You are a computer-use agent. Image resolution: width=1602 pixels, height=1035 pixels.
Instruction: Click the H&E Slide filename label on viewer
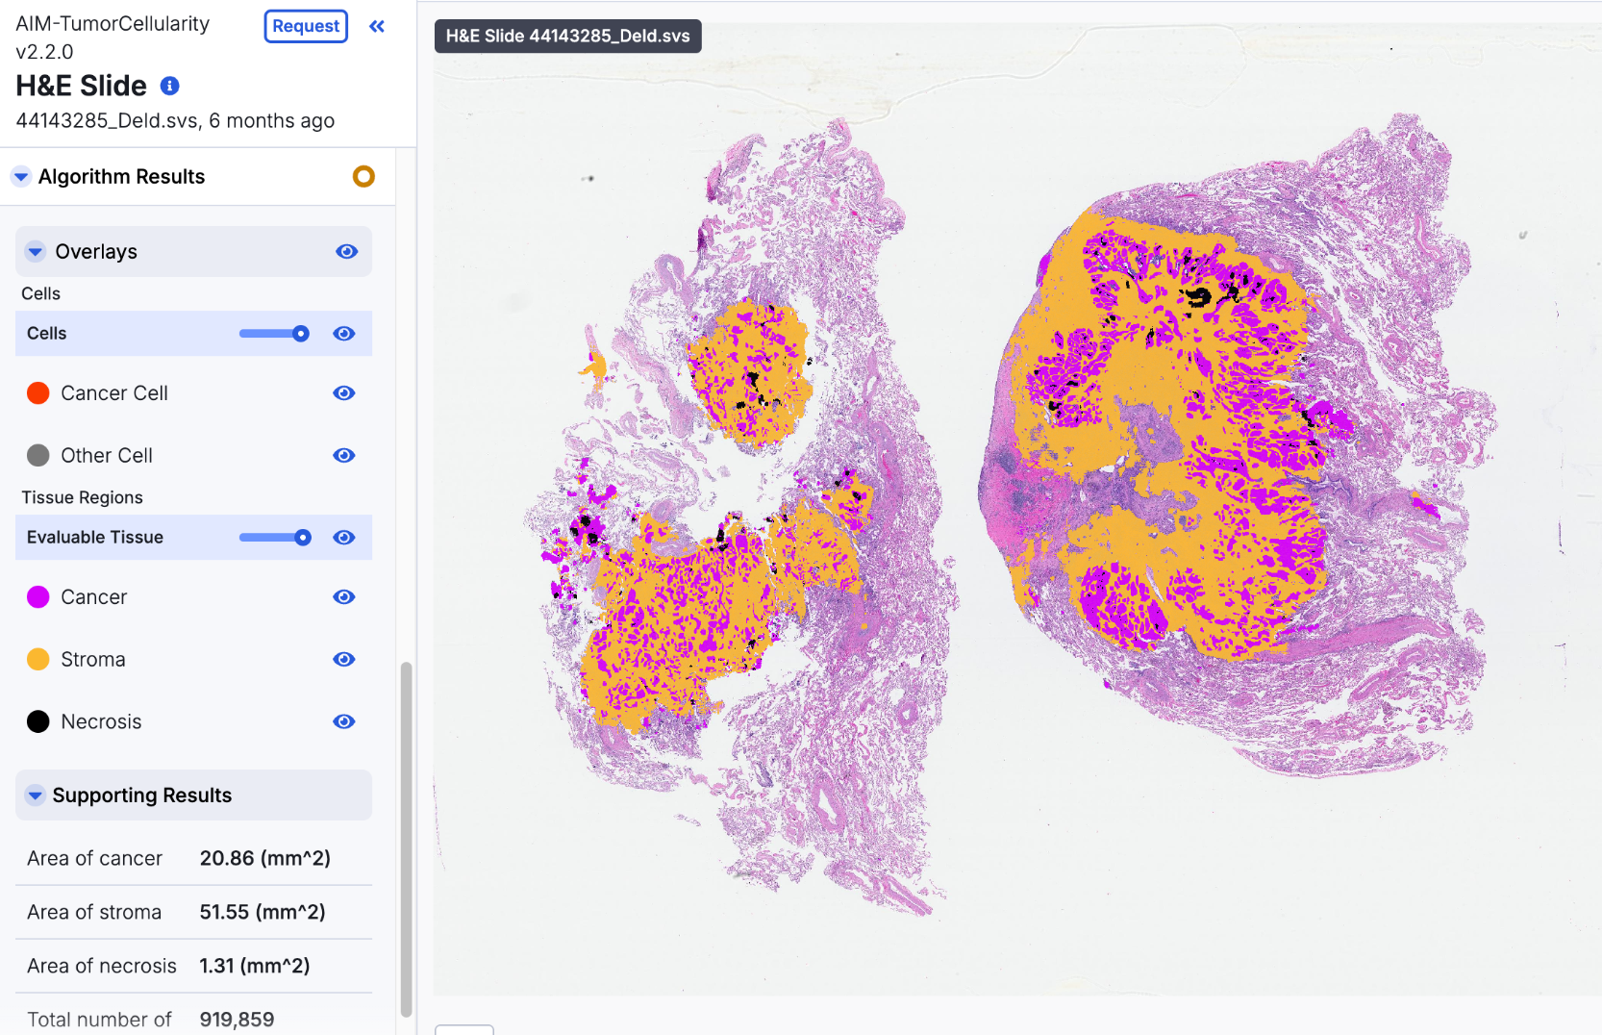tap(567, 37)
